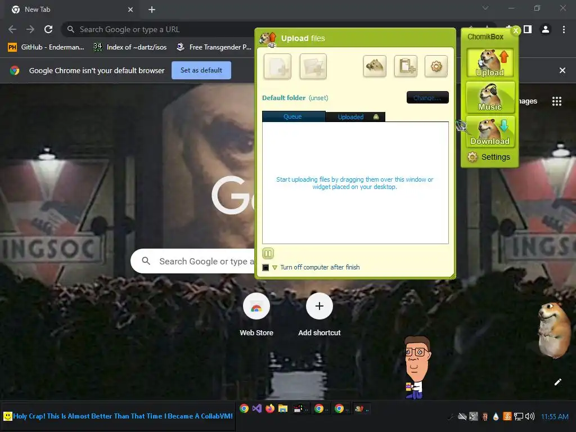Click the 11:55 AM clock
Screen dimensions: 576x432
[554, 417]
